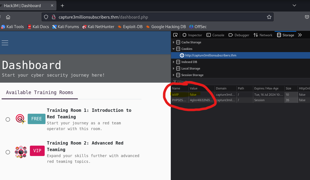Screen dimensions: 310x180
Task: Collapse the Cookies section
Action: [174, 49]
